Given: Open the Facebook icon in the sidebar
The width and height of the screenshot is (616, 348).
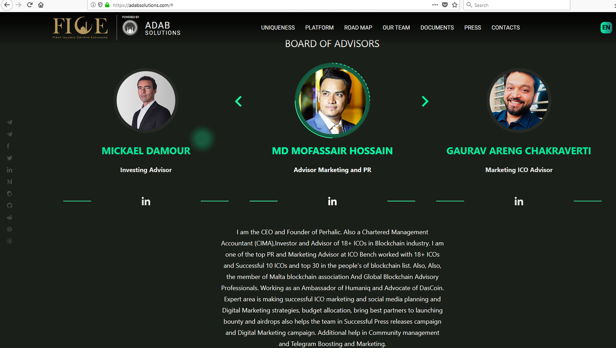Looking at the screenshot, I should click(8, 146).
